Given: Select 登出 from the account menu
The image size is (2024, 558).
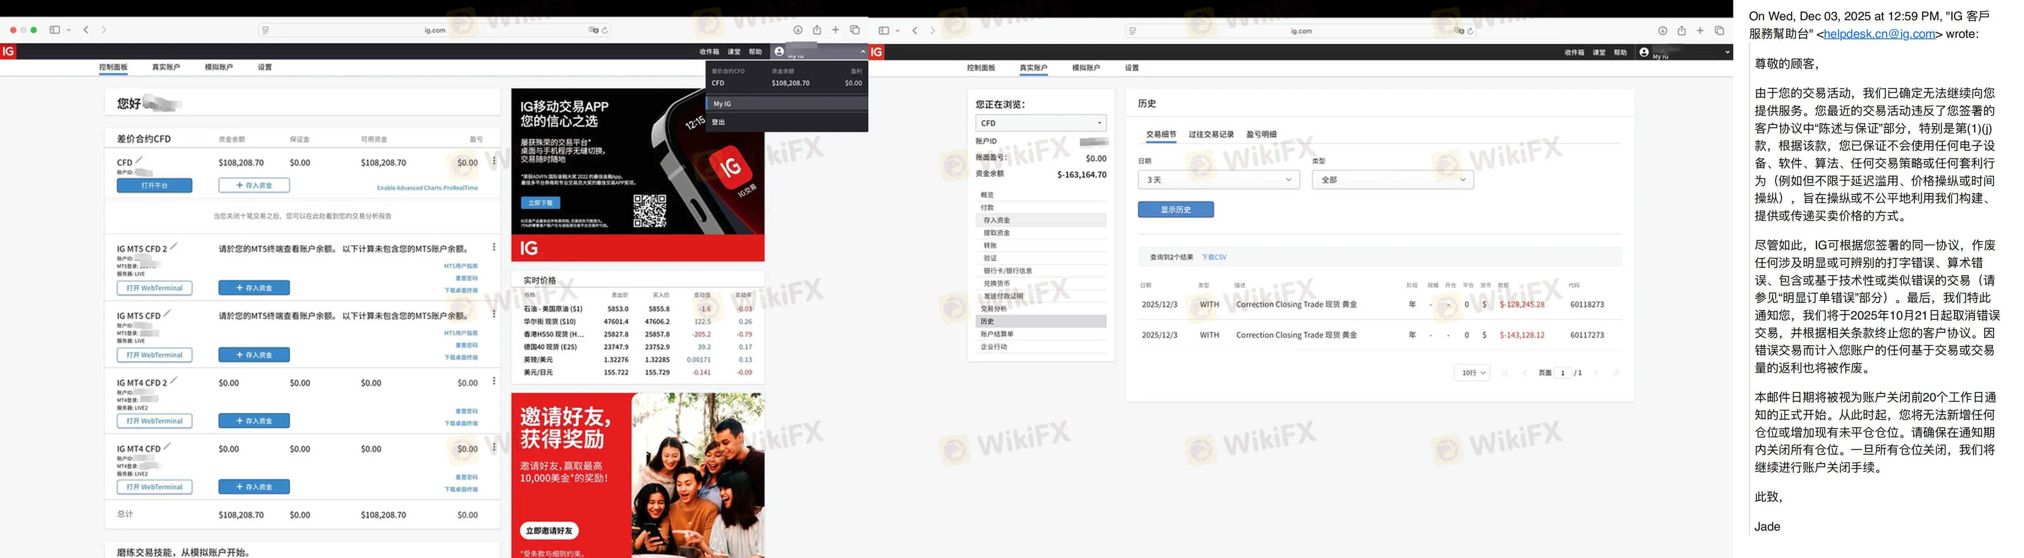Looking at the screenshot, I should 718,123.
